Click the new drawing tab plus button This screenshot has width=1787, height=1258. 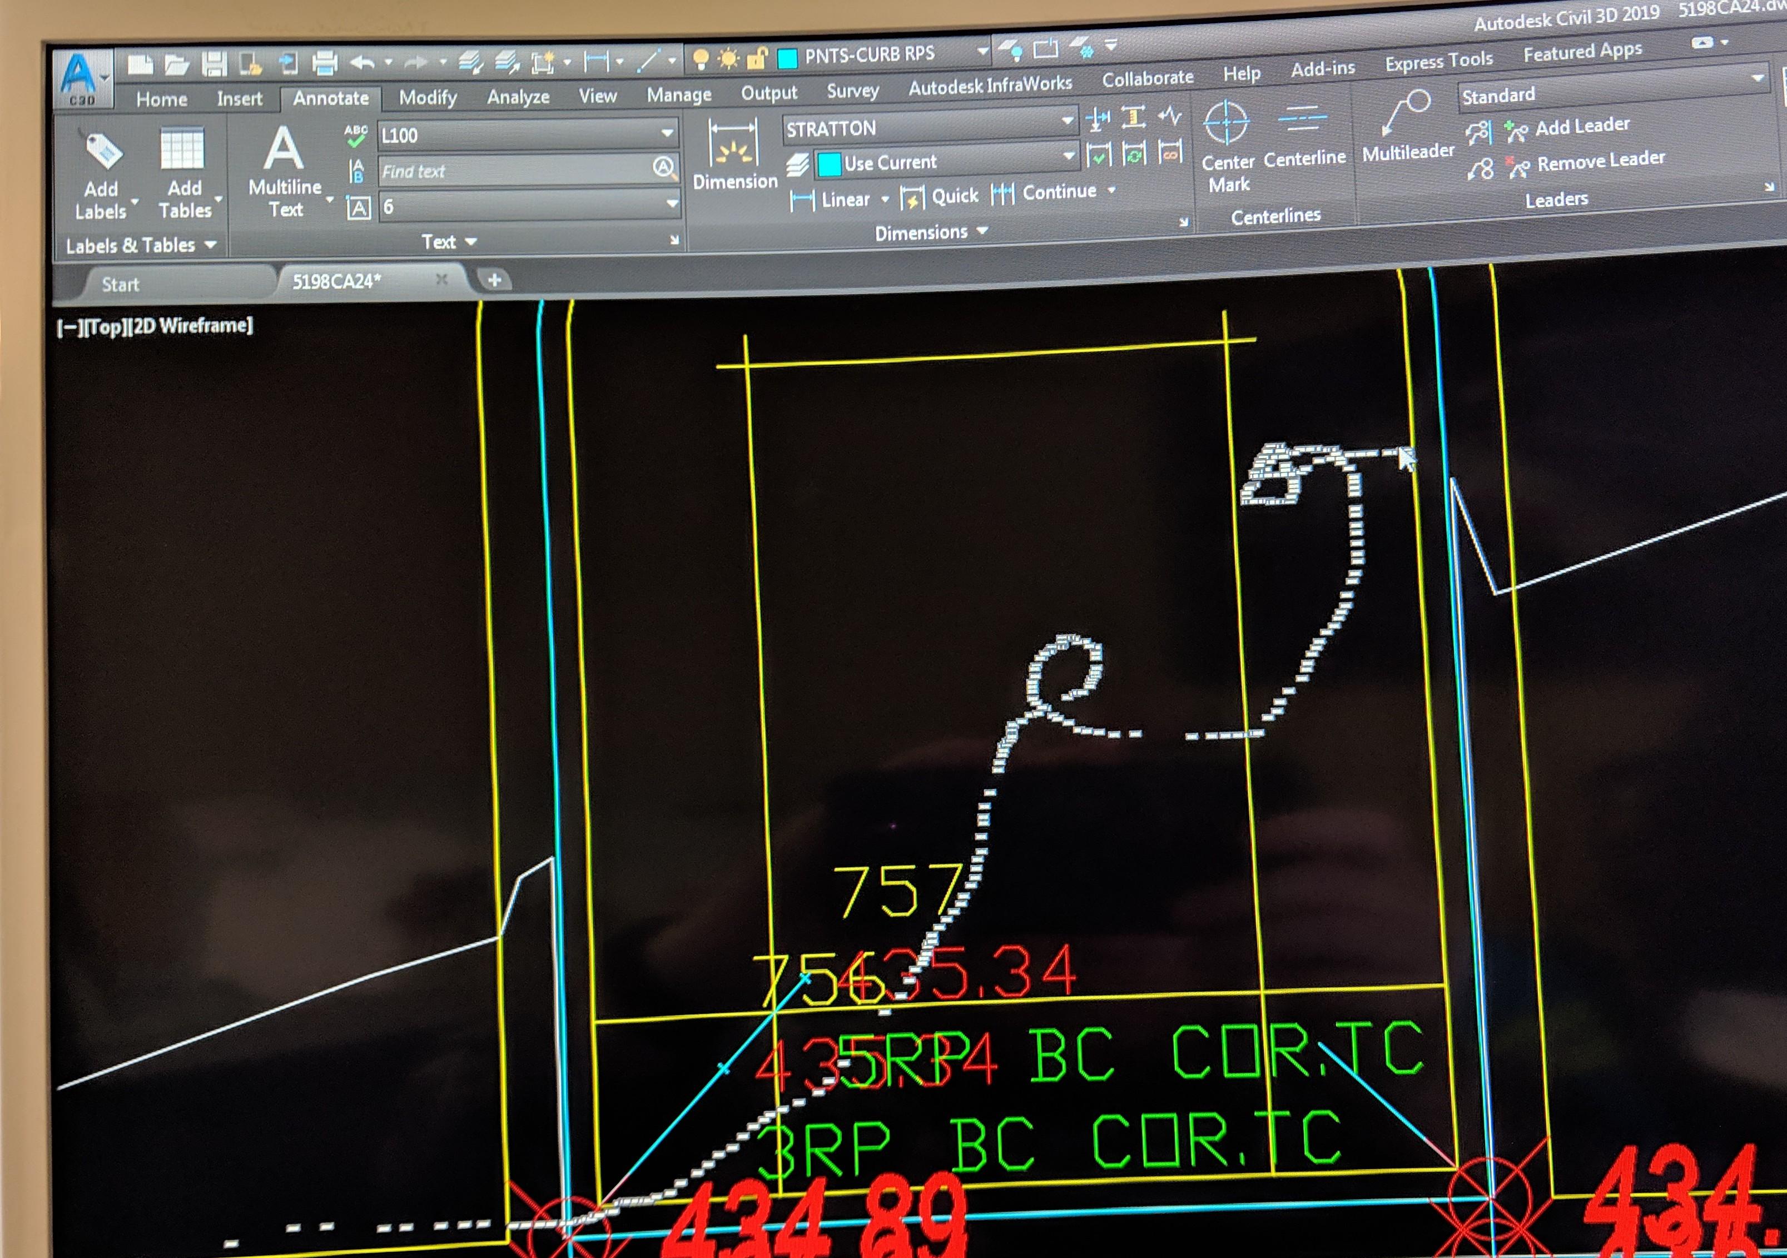tap(493, 279)
